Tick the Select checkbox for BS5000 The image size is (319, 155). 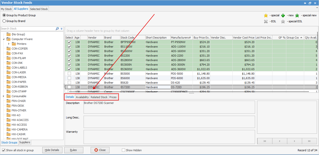(69, 74)
